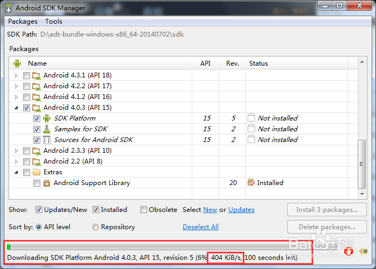The width and height of the screenshot is (376, 269).
Task: Check the Android 2.2 (API 8) checkbox
Action: 26,161
